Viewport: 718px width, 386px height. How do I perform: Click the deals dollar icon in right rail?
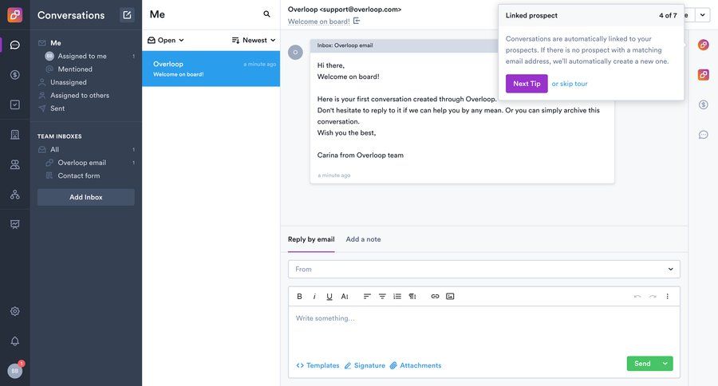704,104
